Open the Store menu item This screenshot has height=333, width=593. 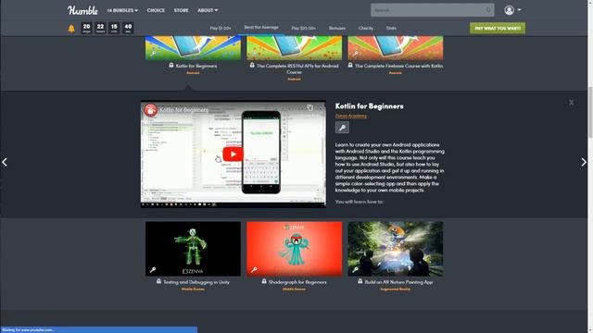click(x=182, y=10)
